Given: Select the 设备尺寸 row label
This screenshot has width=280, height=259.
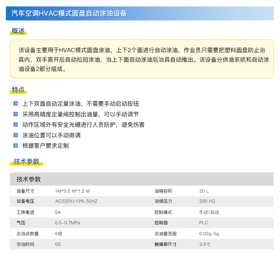Looking at the screenshot, I should (x=25, y=191).
